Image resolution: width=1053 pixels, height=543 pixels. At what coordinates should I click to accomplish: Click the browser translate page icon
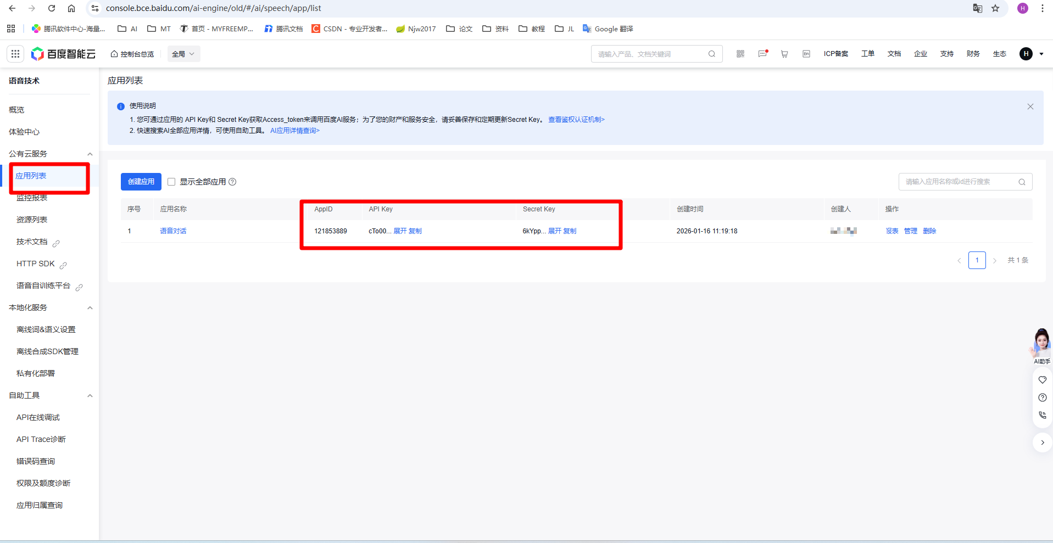point(978,8)
